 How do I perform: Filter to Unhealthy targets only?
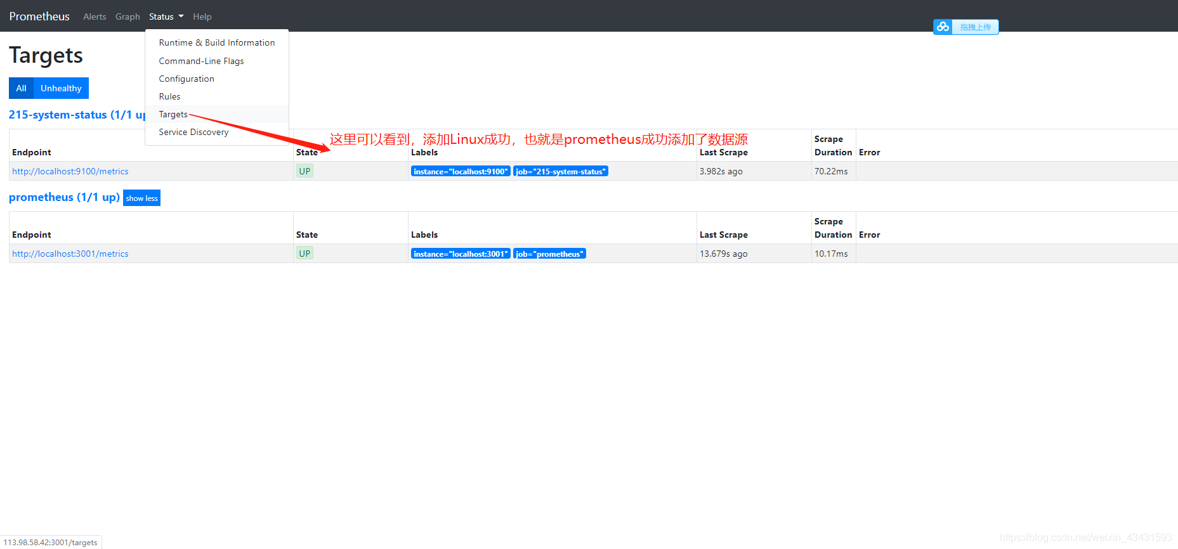point(61,88)
